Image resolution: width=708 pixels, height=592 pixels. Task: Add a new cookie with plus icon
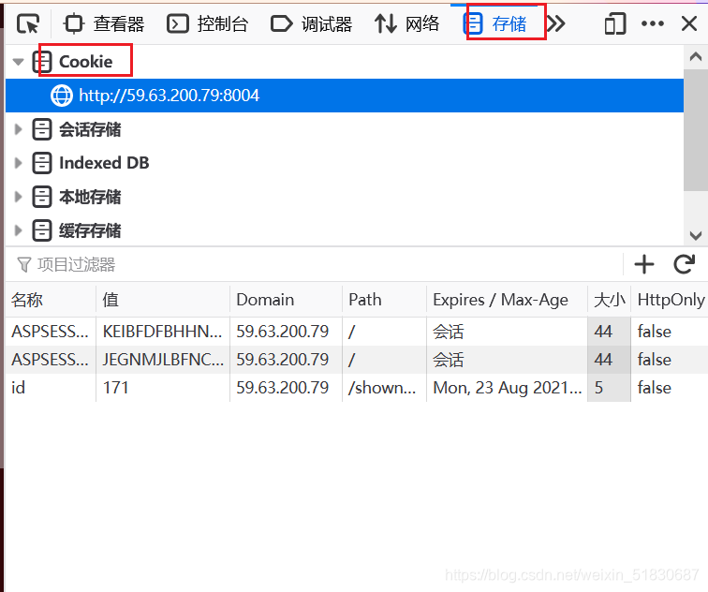click(644, 264)
